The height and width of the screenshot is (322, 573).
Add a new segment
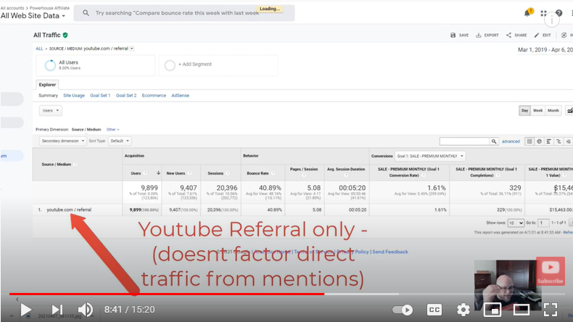click(218, 65)
